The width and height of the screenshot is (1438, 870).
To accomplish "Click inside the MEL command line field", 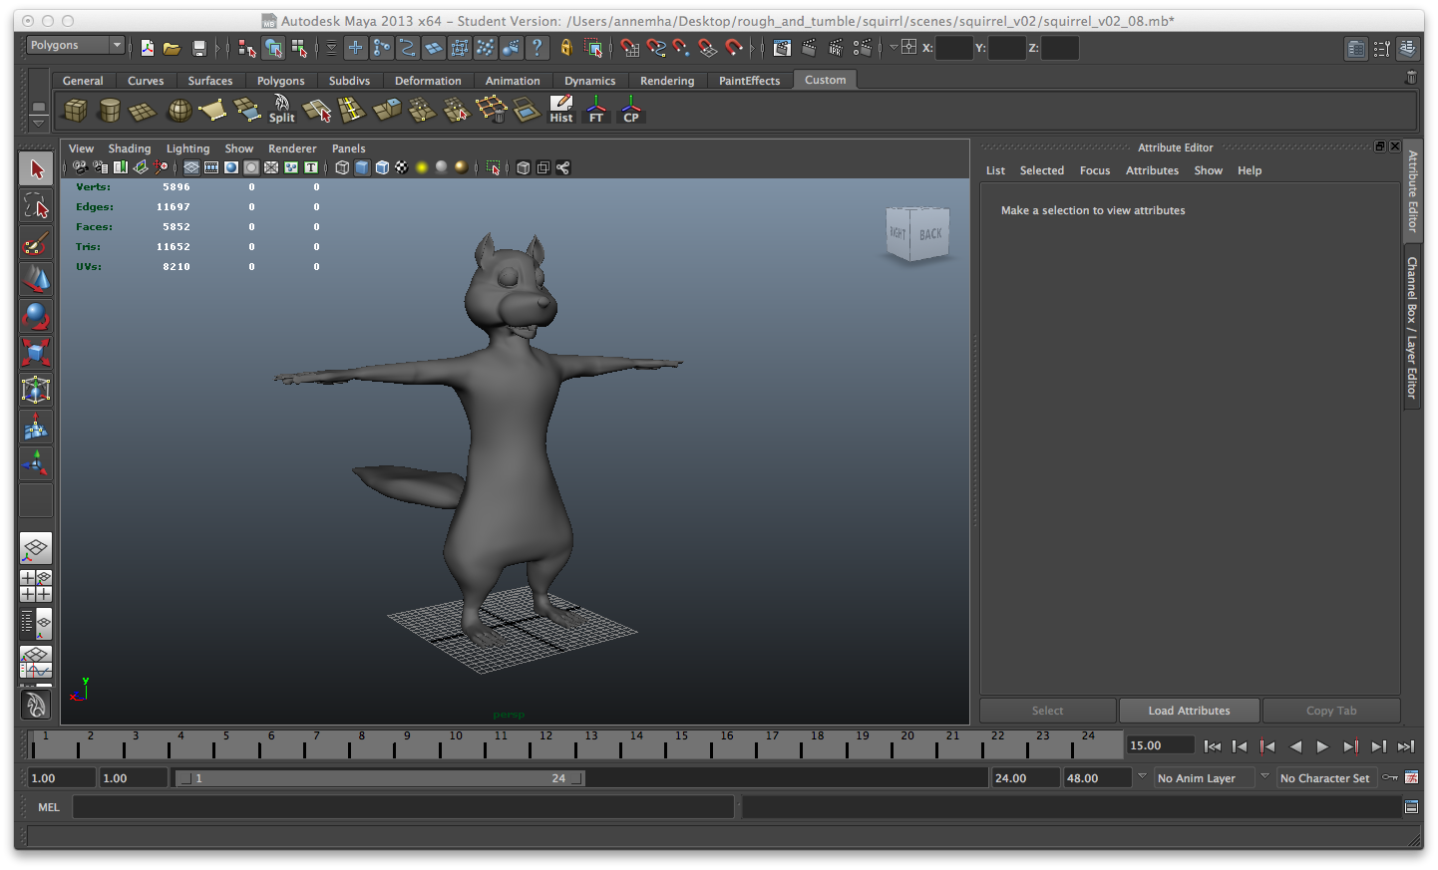I will tap(399, 807).
